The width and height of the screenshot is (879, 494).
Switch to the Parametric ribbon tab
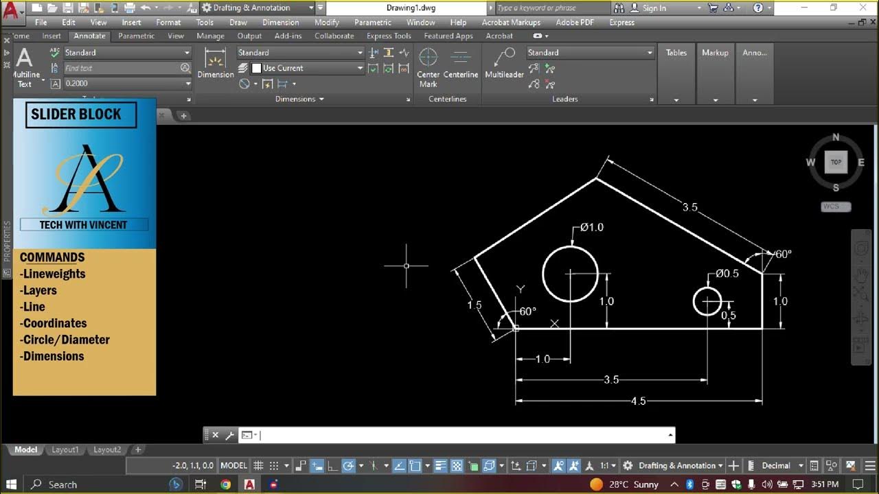[136, 36]
